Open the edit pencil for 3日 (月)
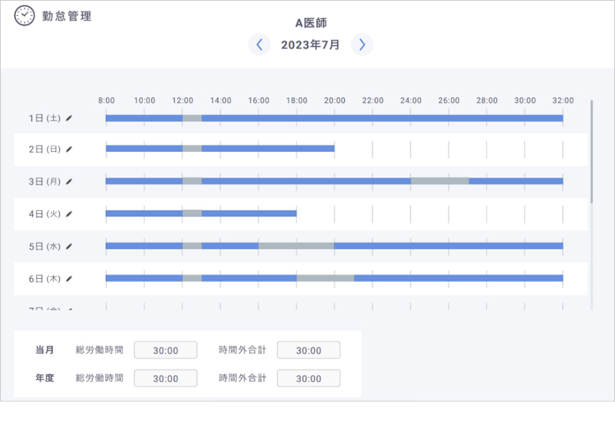 coord(69,181)
